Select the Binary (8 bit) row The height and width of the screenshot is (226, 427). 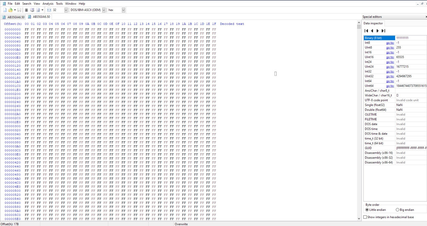click(x=395, y=38)
